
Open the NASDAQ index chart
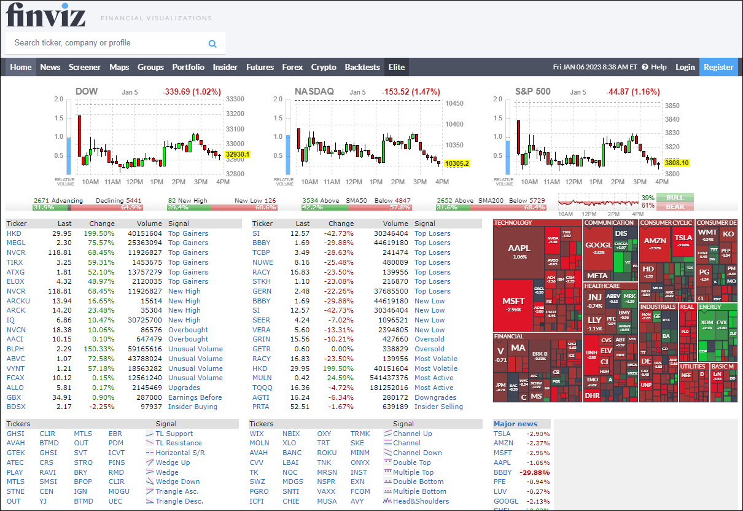pos(371,136)
